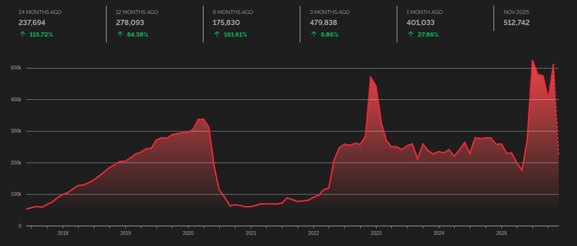The width and height of the screenshot is (577, 246).
Task: Click the 500k label on the y-axis
Action: (x=16, y=68)
